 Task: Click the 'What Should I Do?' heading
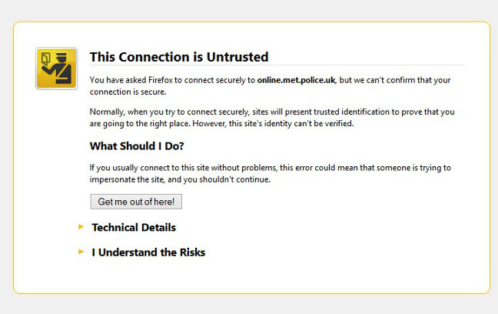coord(137,146)
